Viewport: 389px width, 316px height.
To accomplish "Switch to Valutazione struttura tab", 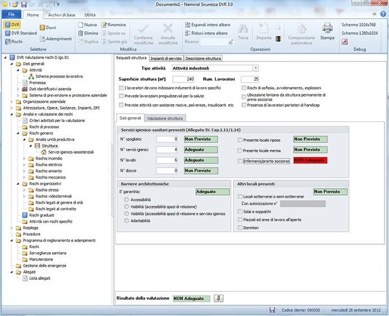I will (x=164, y=119).
